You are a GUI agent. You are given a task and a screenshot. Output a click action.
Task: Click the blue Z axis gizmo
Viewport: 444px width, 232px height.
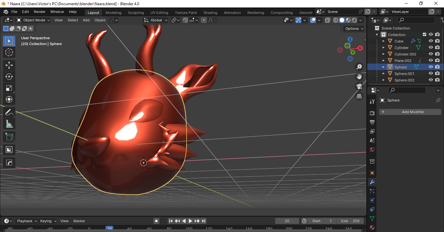(x=350, y=39)
